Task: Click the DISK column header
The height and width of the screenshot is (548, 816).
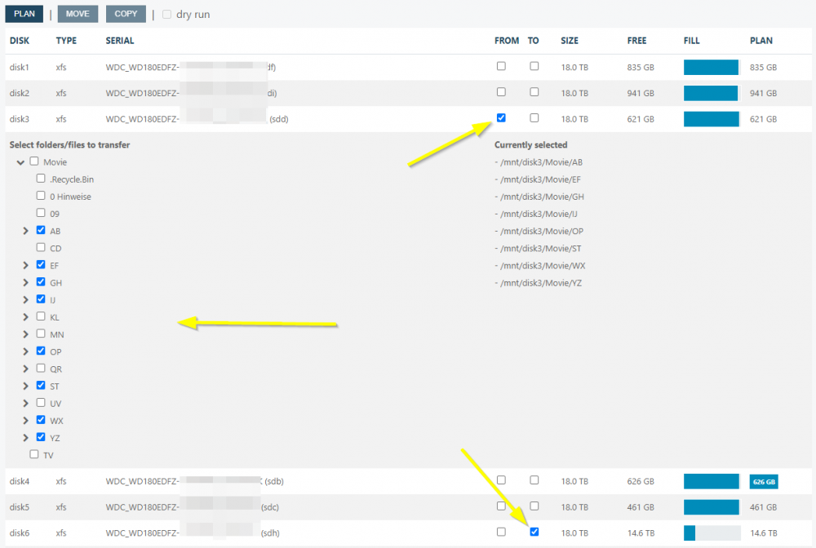Action: pos(20,41)
